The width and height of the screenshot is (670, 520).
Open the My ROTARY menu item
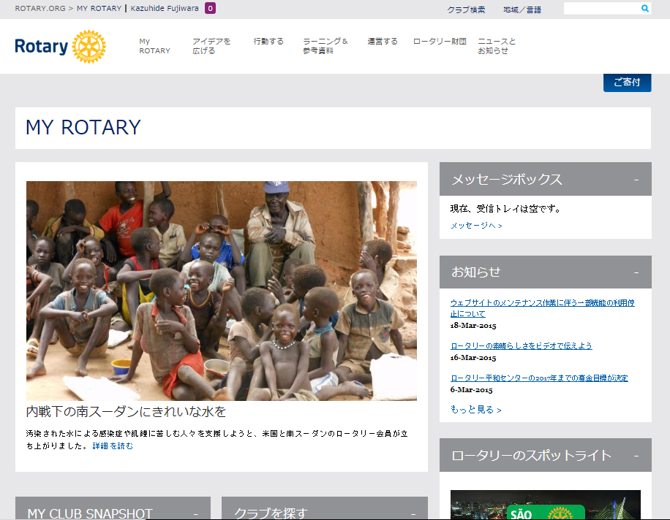pyautogui.click(x=154, y=46)
